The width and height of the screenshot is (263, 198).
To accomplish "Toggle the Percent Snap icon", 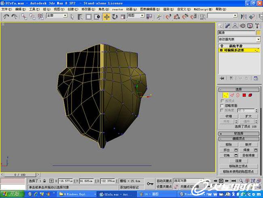I will point(185,17).
